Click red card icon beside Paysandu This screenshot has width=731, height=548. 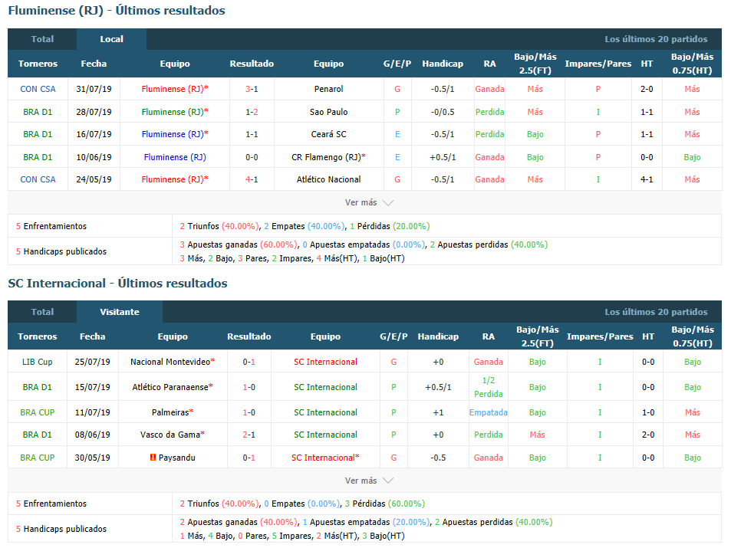153,458
